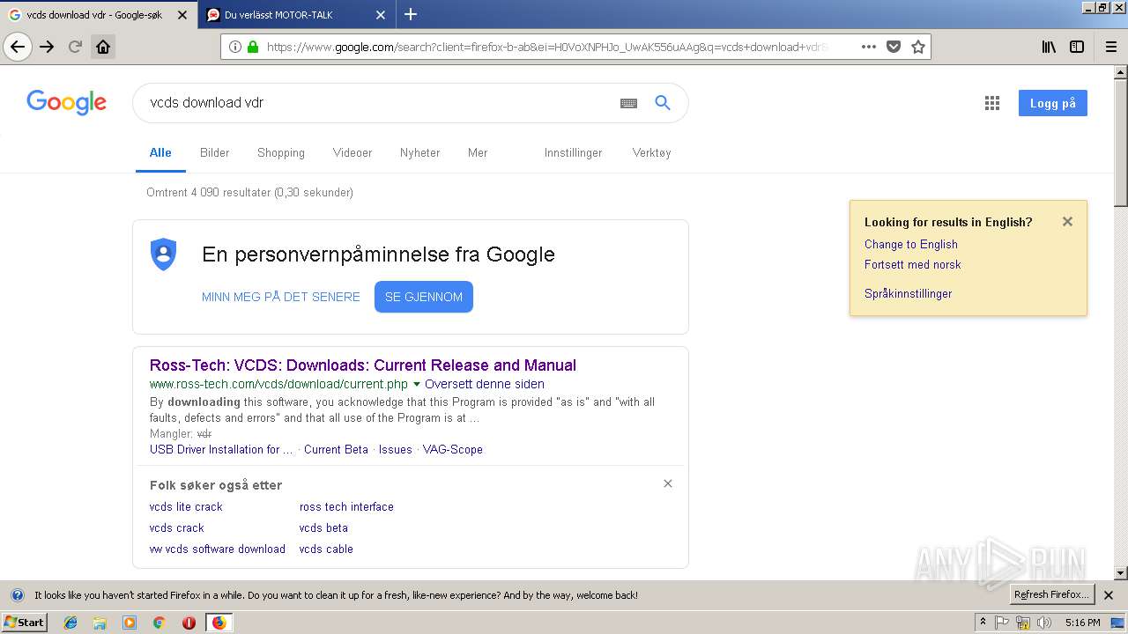Open the Firefox home page icon
The height and width of the screenshot is (634, 1128).
[x=103, y=47]
